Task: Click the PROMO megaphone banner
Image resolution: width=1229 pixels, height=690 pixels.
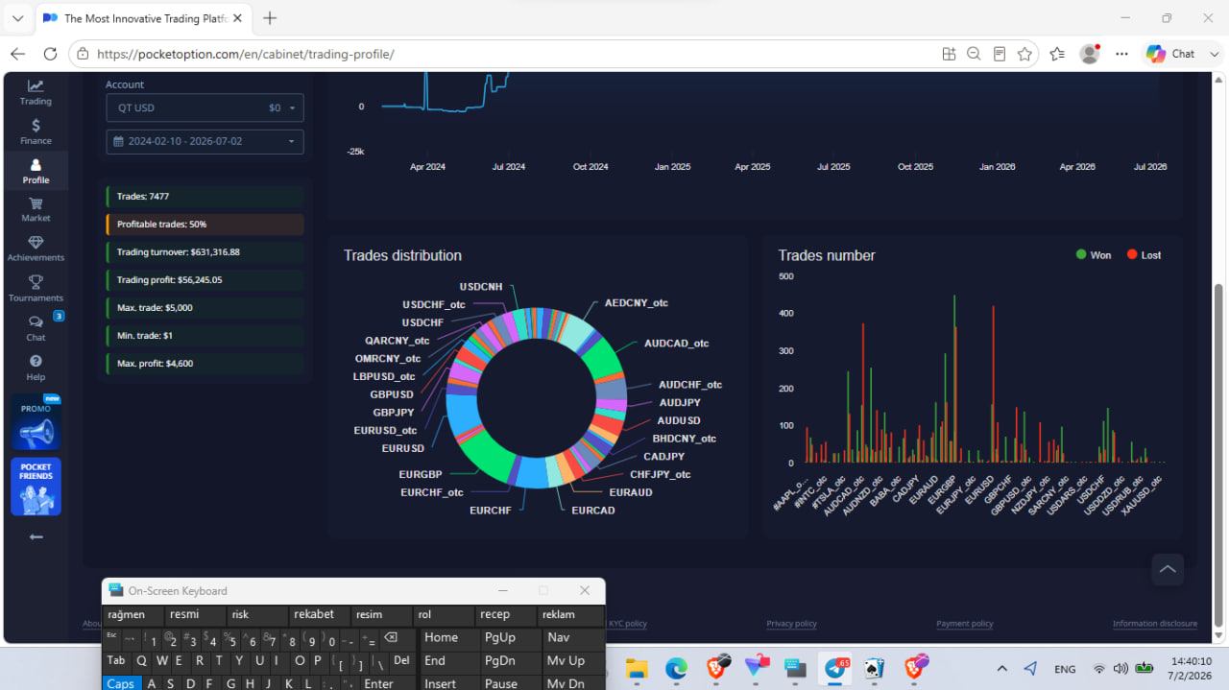Action: (x=36, y=422)
